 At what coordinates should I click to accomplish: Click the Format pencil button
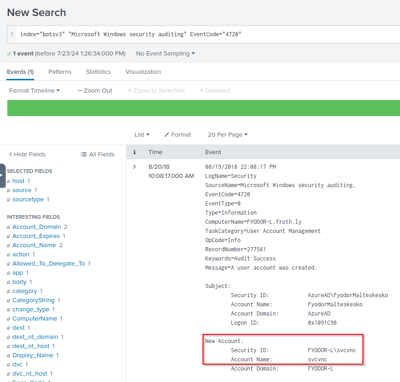pos(178,134)
